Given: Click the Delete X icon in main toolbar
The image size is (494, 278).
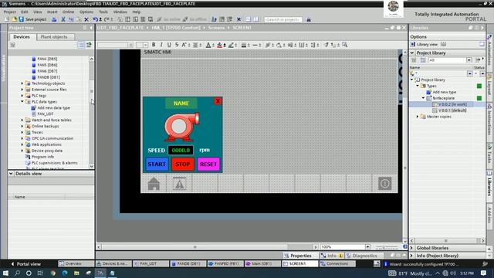Looking at the screenshot, I should coord(86,19).
